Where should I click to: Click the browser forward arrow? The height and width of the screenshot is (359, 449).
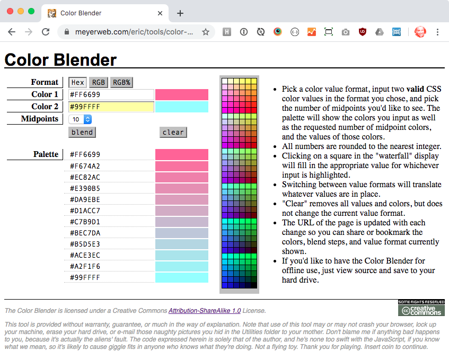click(29, 32)
